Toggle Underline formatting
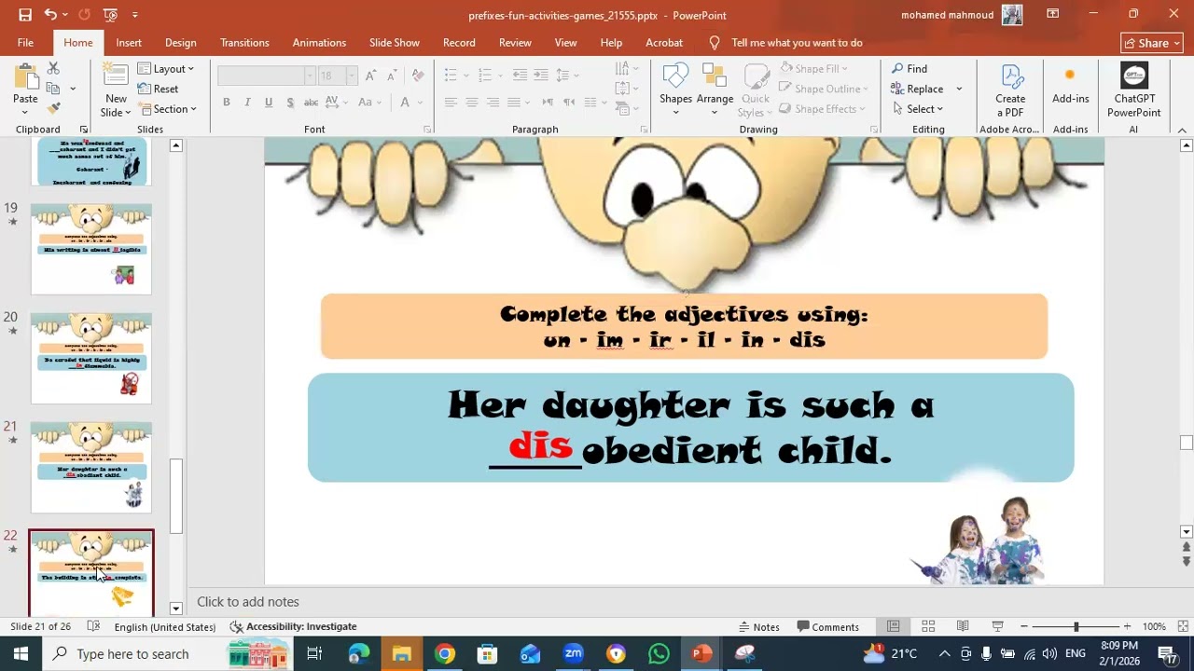Image resolution: width=1194 pixels, height=671 pixels. point(269,102)
